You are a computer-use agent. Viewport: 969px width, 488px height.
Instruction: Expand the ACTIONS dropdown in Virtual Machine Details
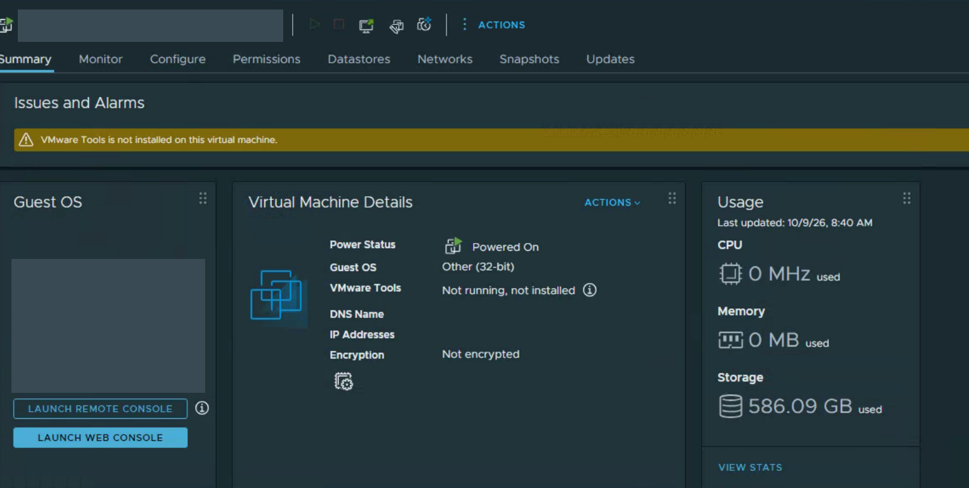pos(613,202)
